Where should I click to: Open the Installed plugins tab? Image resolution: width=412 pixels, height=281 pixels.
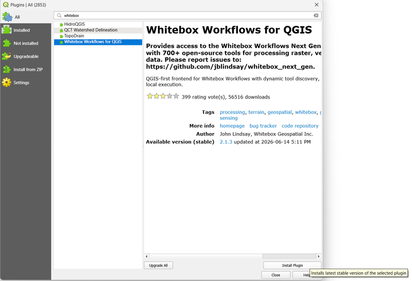click(25, 30)
